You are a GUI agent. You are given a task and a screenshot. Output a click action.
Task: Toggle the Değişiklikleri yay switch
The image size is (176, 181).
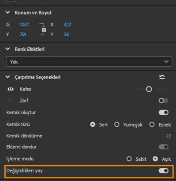pyautogui.click(x=163, y=171)
